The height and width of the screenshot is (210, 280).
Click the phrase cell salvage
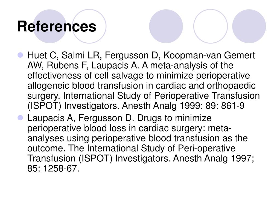click(119, 75)
